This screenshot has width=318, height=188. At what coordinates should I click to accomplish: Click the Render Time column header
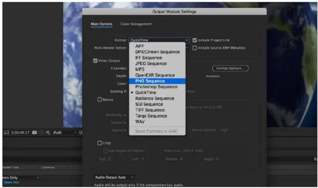pos(10,167)
